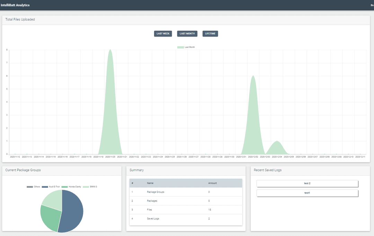
Task: Show LIFETIME upload statistics
Action: tap(210, 34)
